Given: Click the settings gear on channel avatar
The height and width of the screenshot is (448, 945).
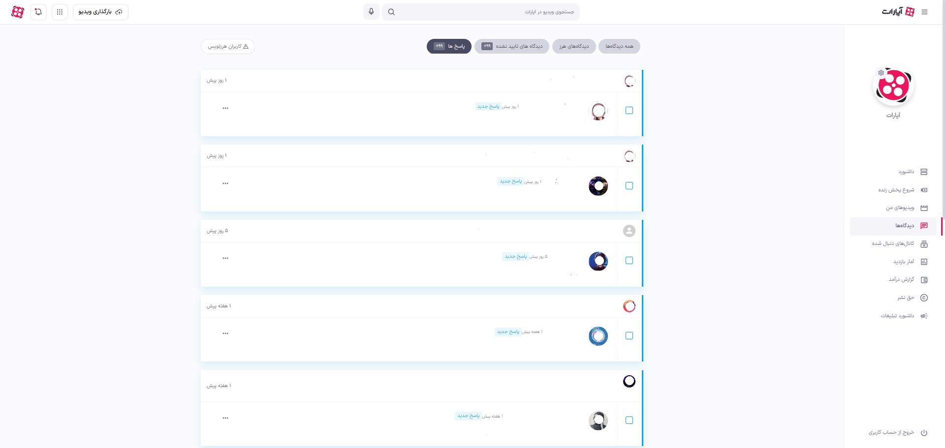Looking at the screenshot, I should pyautogui.click(x=881, y=73).
